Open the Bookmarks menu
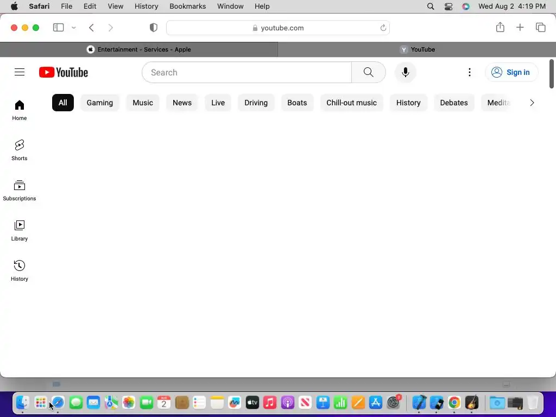This screenshot has width=556, height=417. coord(187,7)
